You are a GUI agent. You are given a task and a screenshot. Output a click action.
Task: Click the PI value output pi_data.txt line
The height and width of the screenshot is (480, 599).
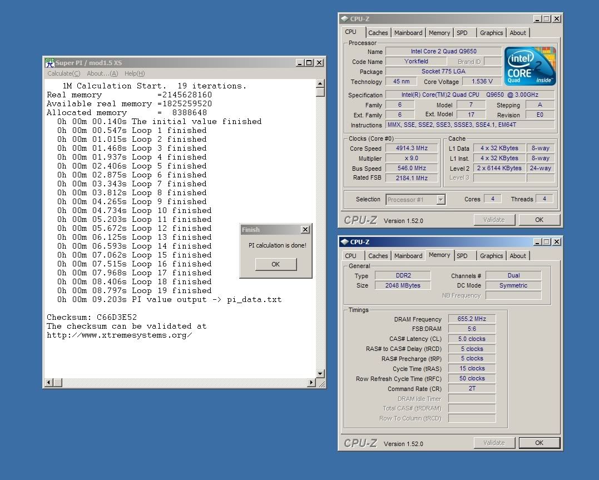(x=169, y=300)
